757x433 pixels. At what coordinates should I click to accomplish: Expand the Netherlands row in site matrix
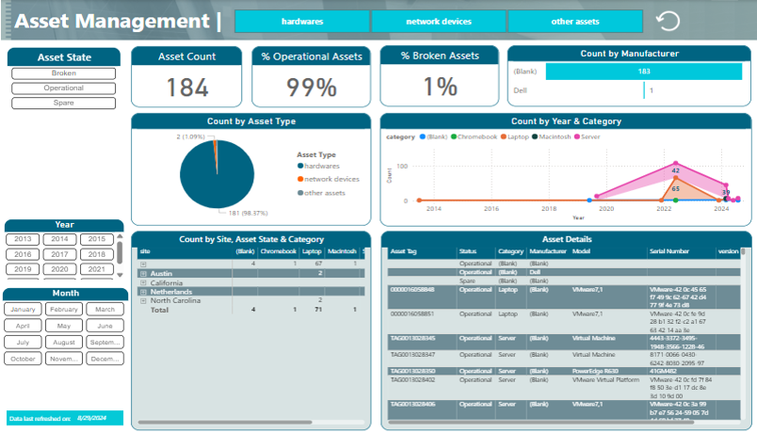tap(143, 292)
